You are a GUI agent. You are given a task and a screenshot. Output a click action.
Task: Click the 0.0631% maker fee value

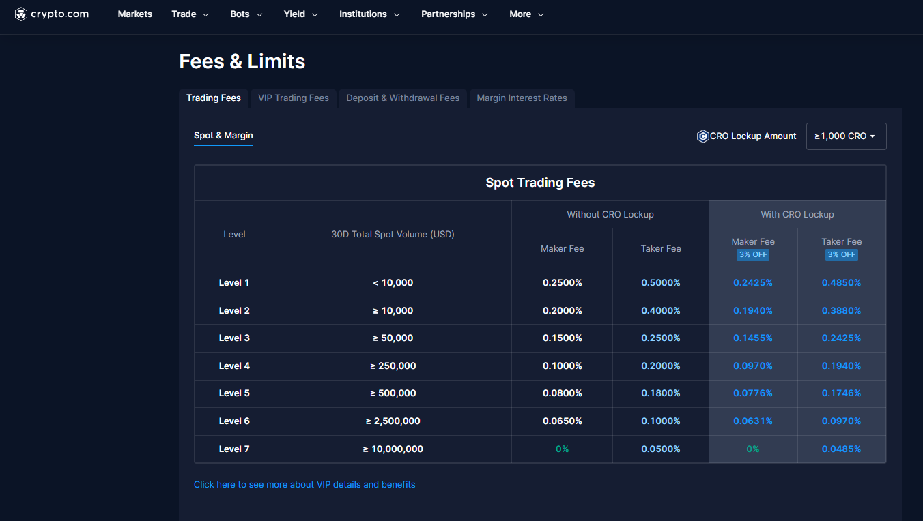click(x=753, y=421)
